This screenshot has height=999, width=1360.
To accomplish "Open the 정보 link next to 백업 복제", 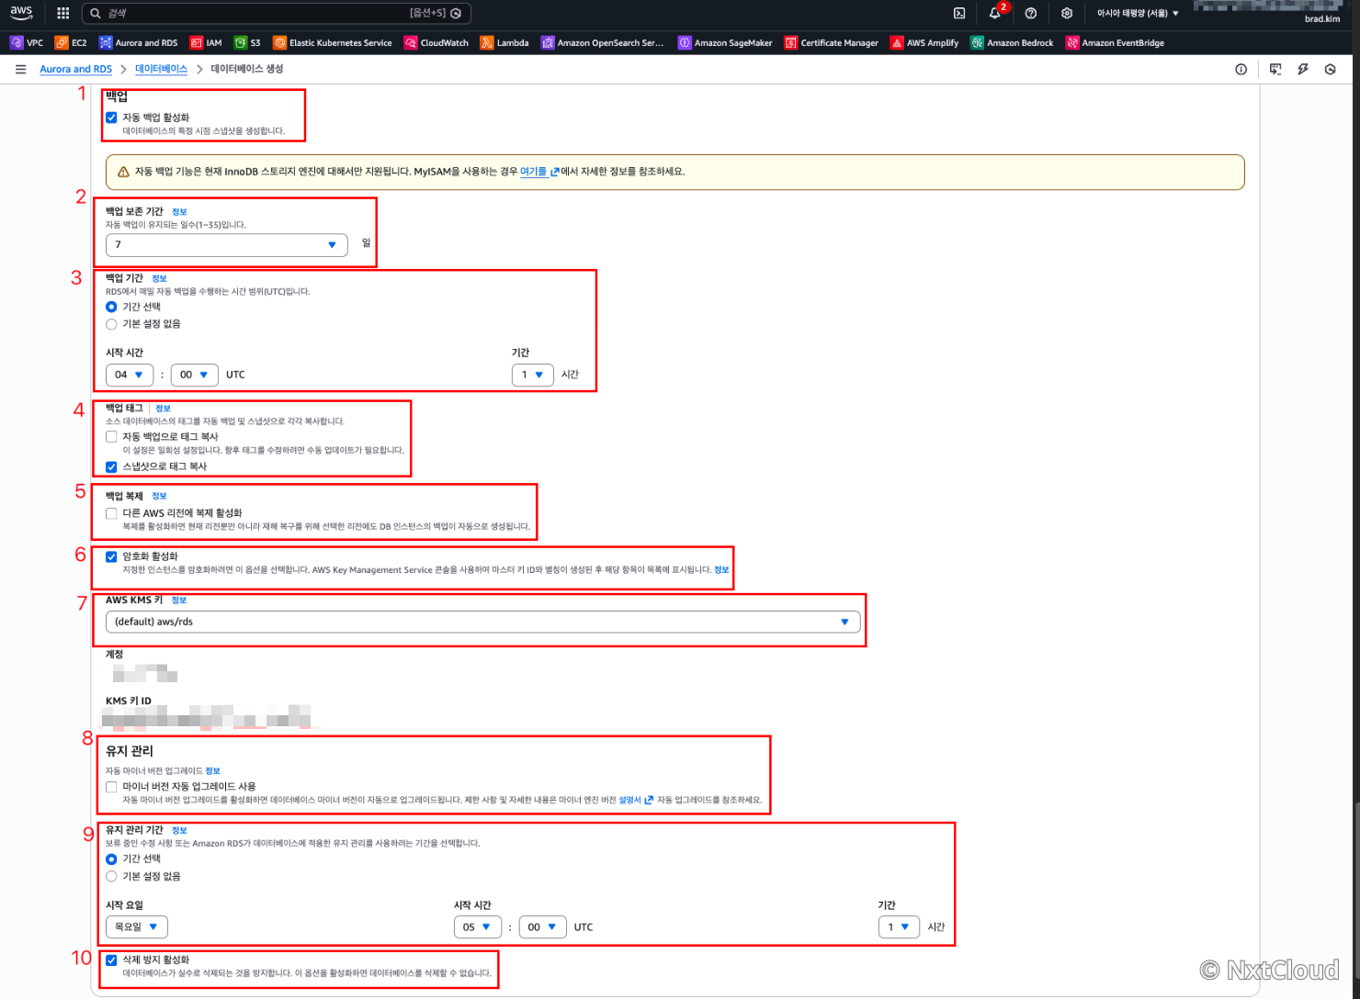I will [x=159, y=496].
